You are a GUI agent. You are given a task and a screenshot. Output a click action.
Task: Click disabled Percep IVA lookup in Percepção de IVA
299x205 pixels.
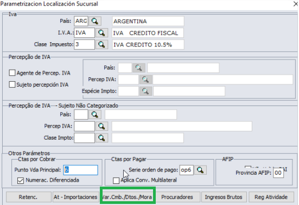(x=145, y=80)
